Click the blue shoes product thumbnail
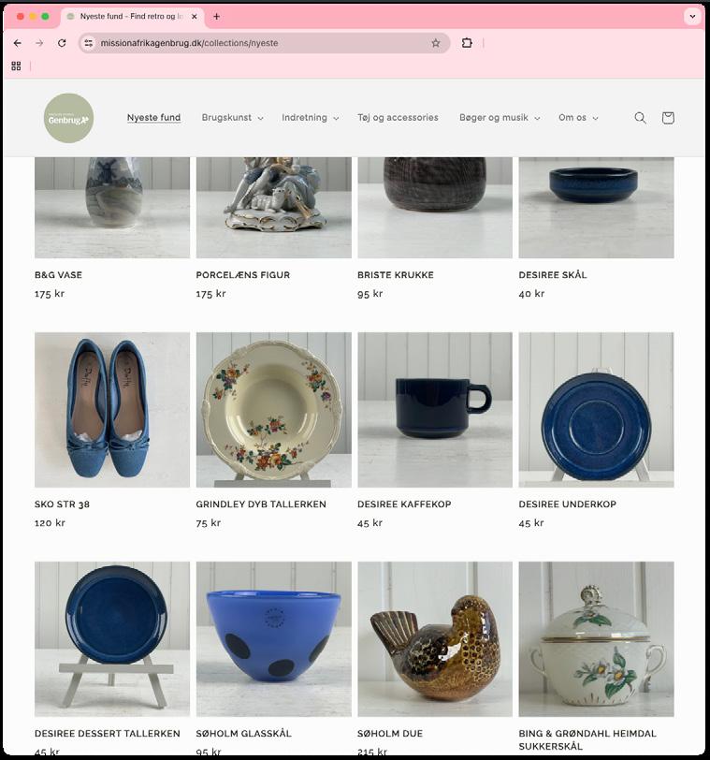This screenshot has height=760, width=710. pyautogui.click(x=112, y=410)
